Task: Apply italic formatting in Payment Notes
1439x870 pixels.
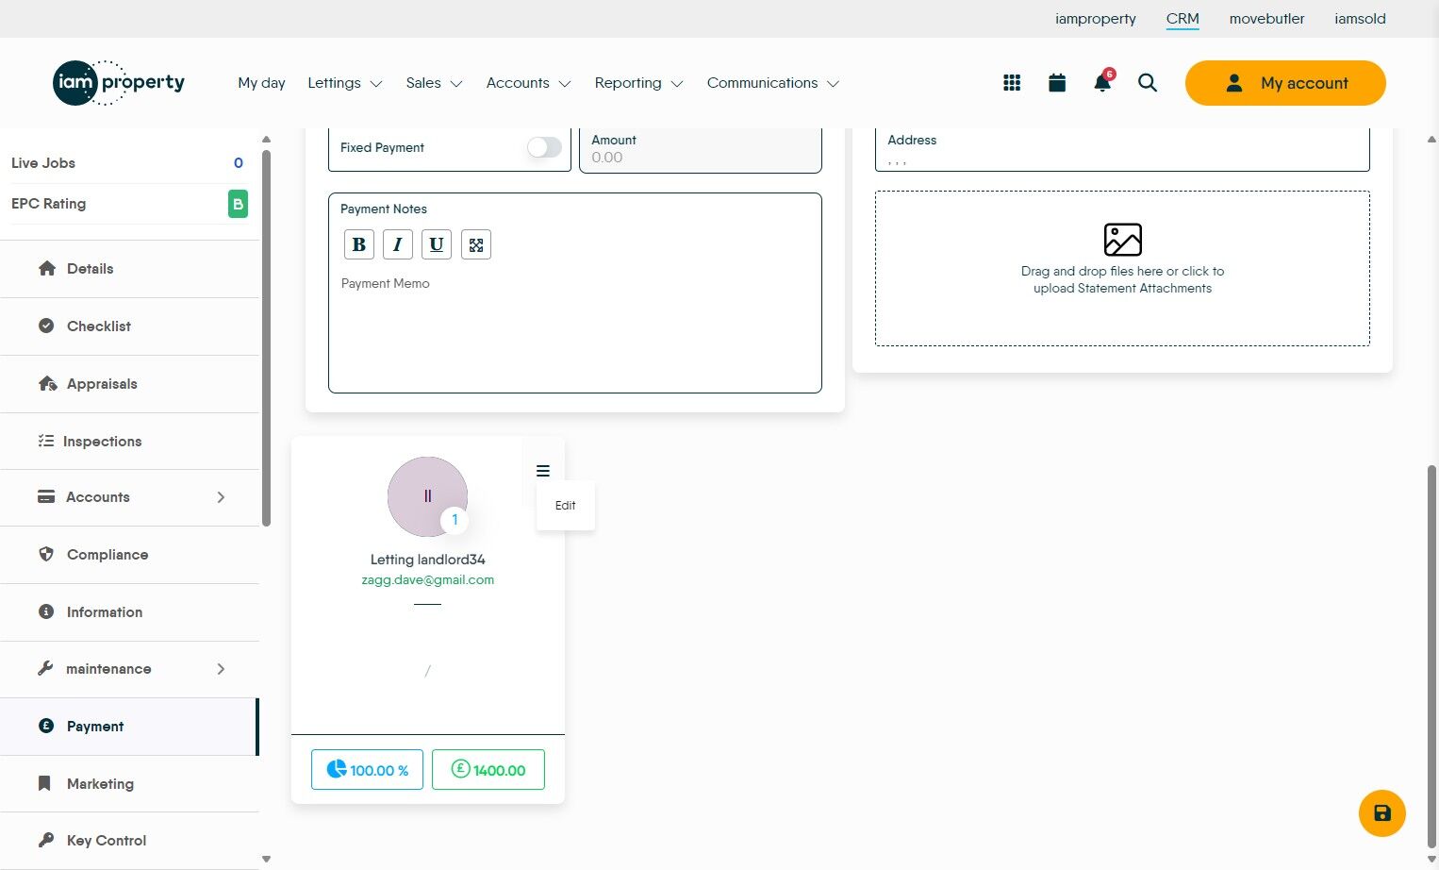Action: coord(398,244)
